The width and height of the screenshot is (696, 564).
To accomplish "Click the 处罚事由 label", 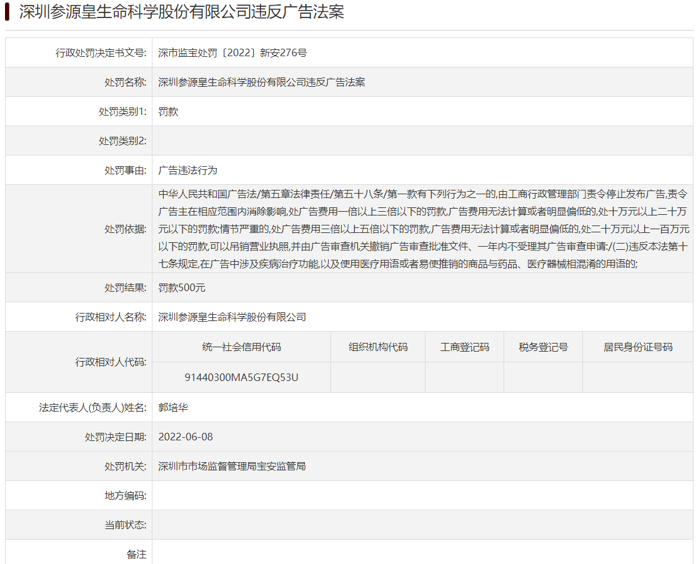I will 125,170.
